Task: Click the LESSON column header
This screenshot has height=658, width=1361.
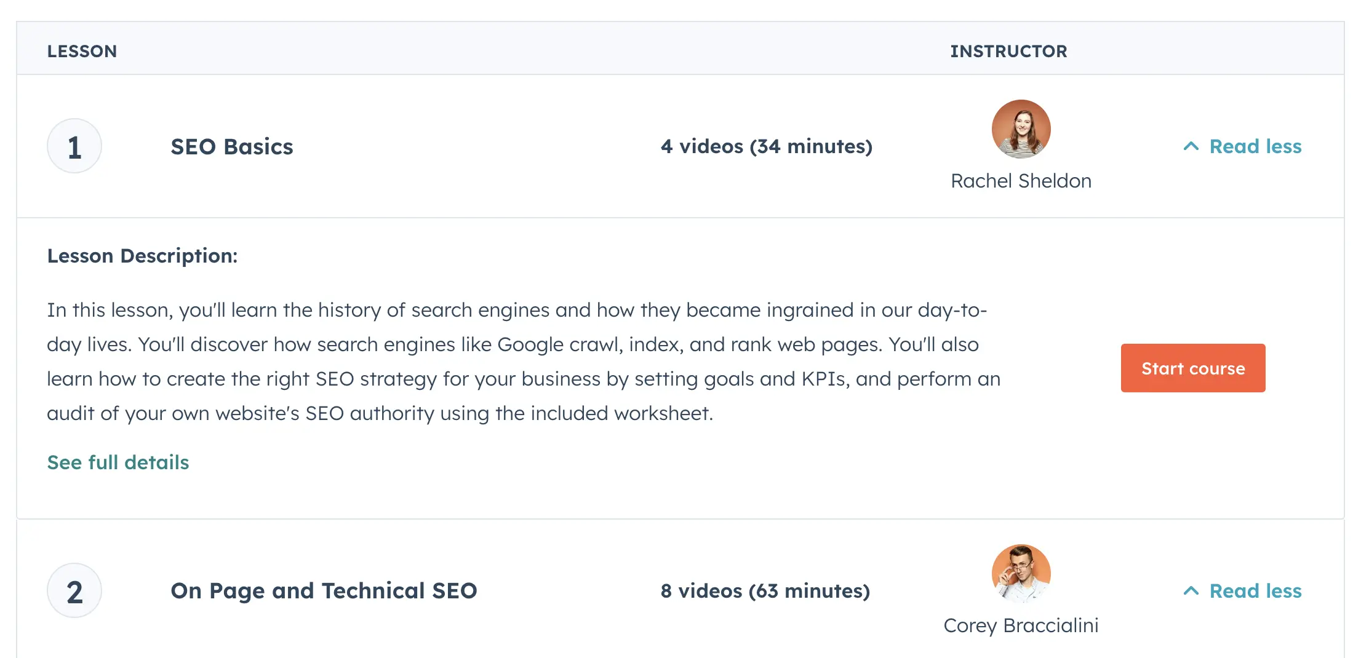Action: (82, 51)
